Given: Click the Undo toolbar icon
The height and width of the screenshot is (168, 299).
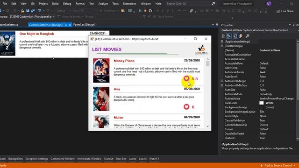Looking at the screenshot, I should point(39,11).
